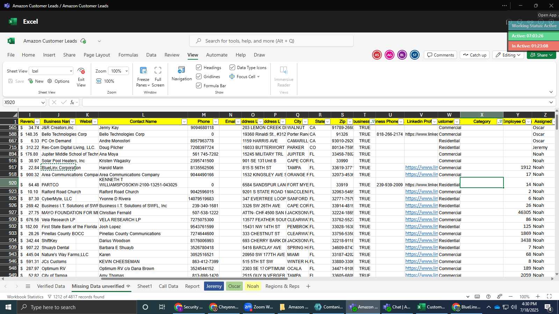Click the Exit View icon
559x314 pixels.
[x=81, y=71]
